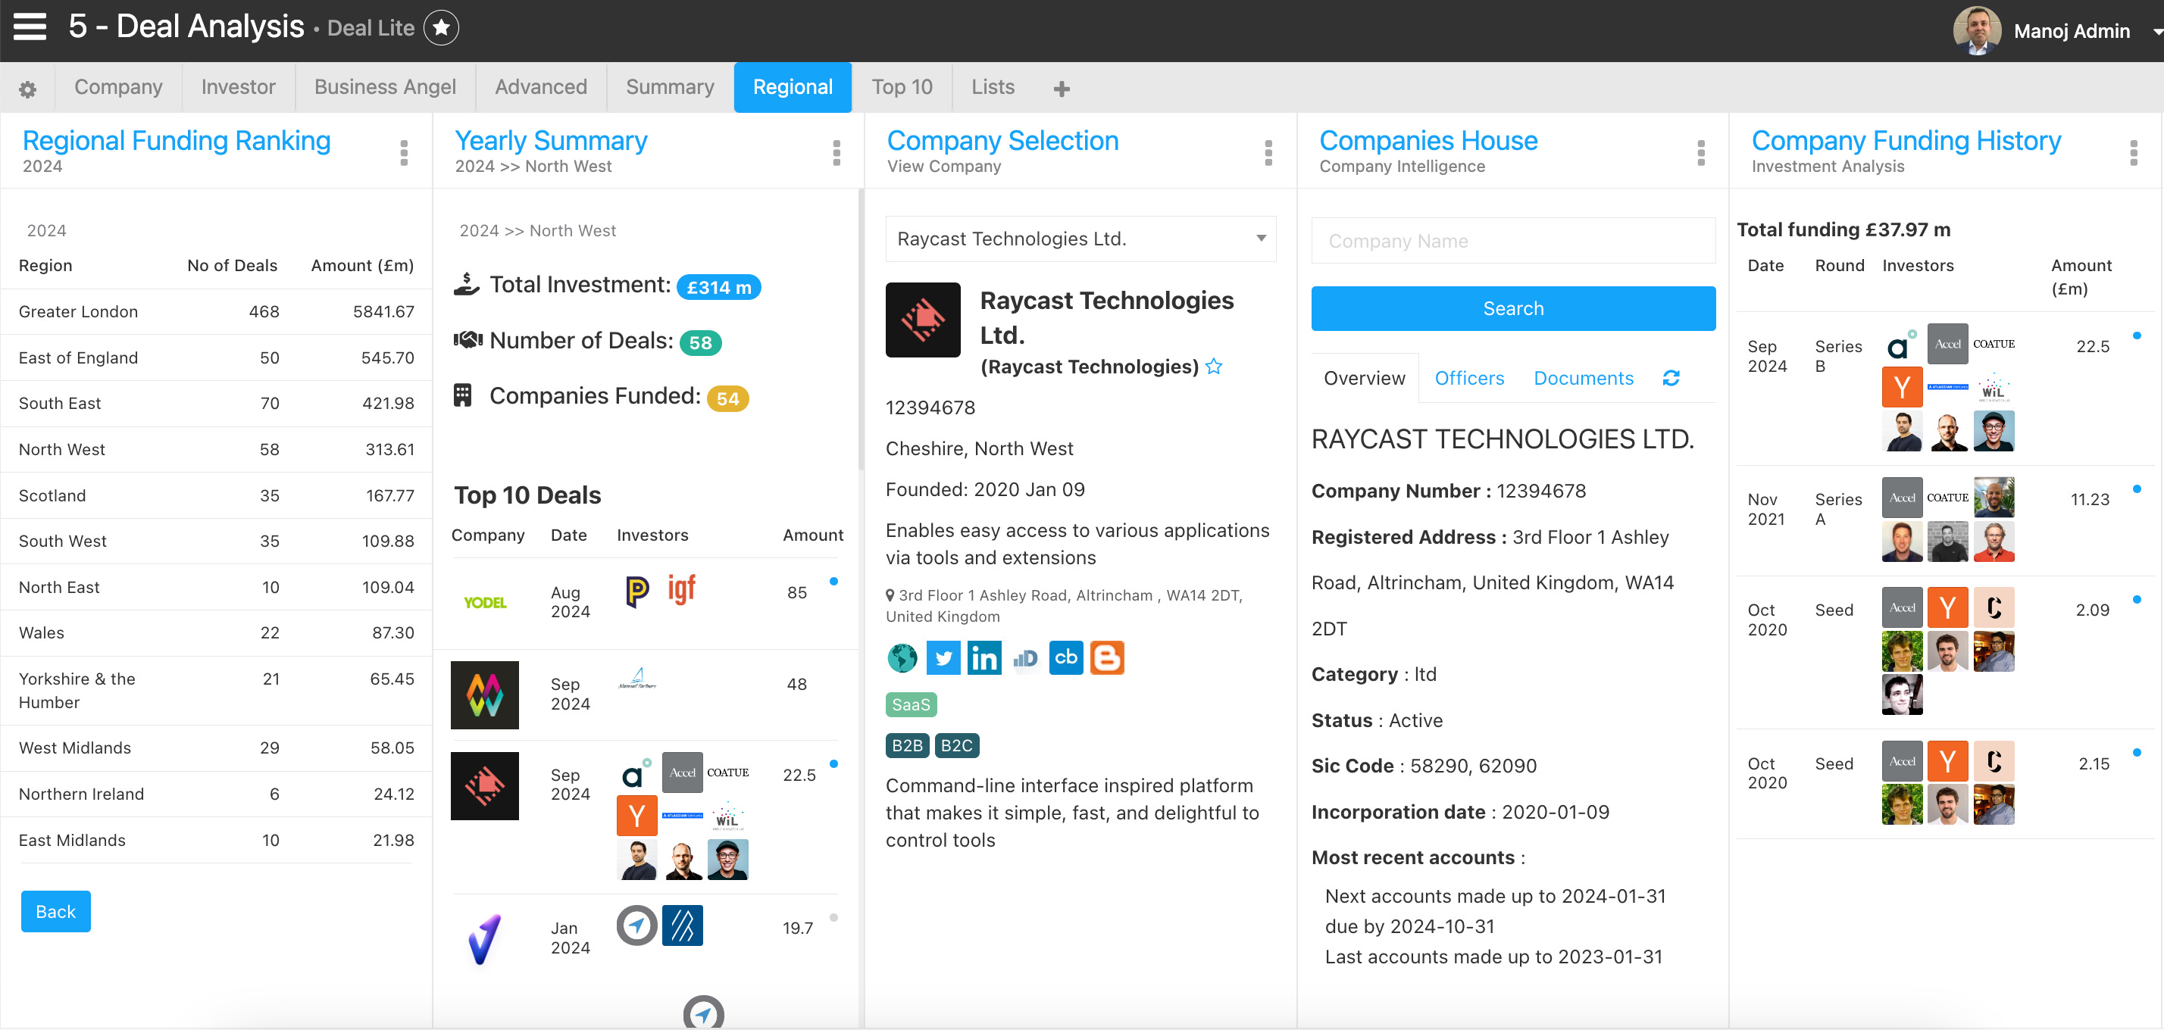The height and width of the screenshot is (1030, 2164).
Task: Open Regional Funding Ranking options menu
Action: click(404, 153)
